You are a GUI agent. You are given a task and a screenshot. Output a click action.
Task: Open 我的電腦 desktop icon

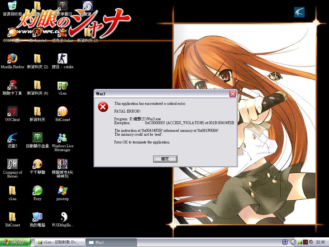click(38, 217)
